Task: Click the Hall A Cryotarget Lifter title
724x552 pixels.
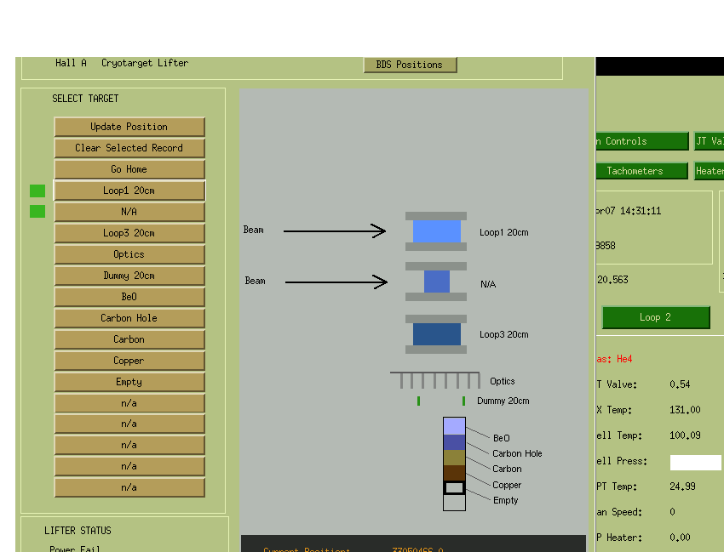Action: click(122, 63)
